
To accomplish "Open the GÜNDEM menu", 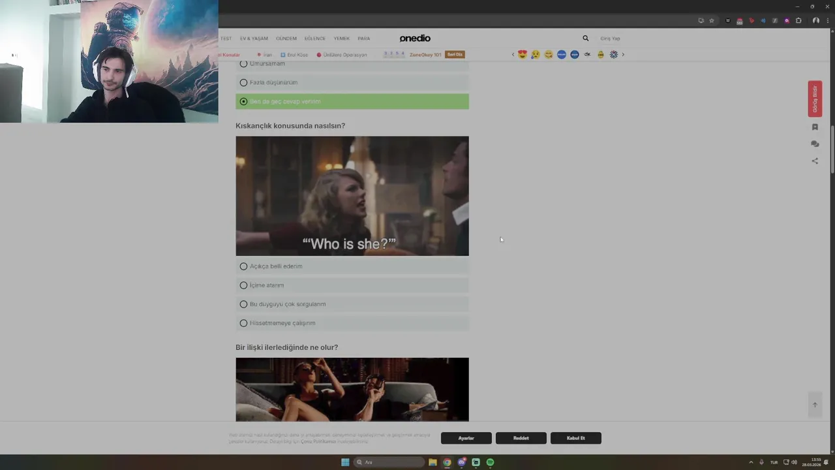I will tap(286, 39).
